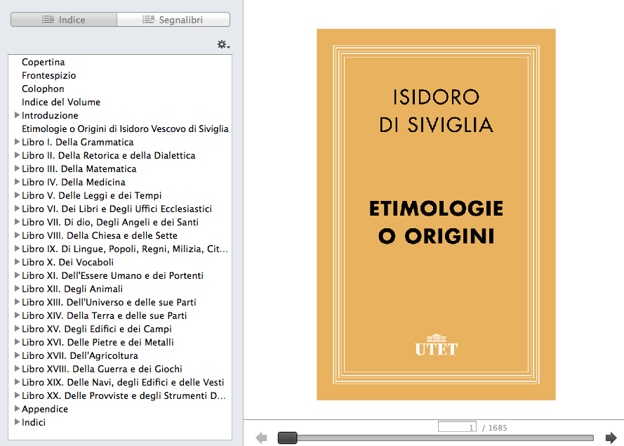Select Libro XVII. Dell'Agricoltura
The width and height of the screenshot is (624, 446).
click(x=79, y=355)
